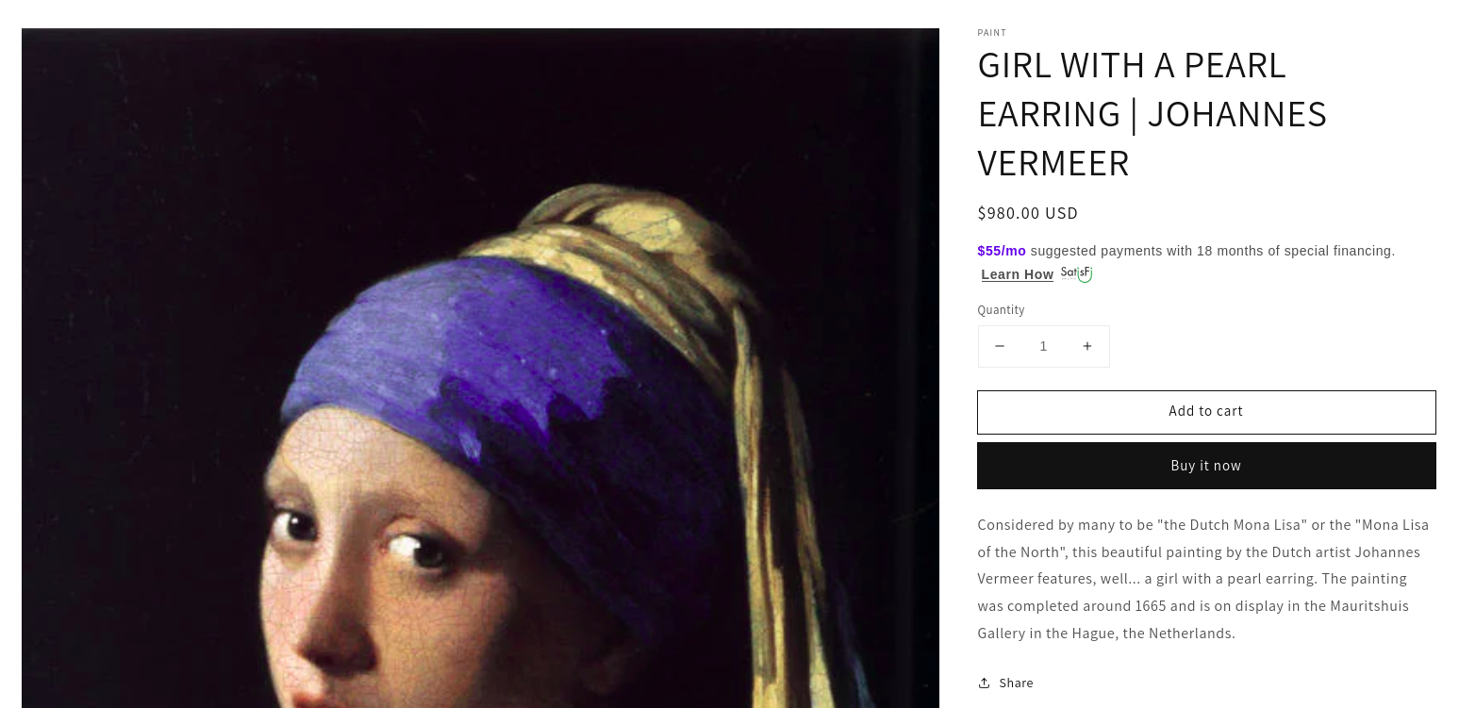
Task: Click the purple $55/mo financing amount
Action: coord(1002,251)
